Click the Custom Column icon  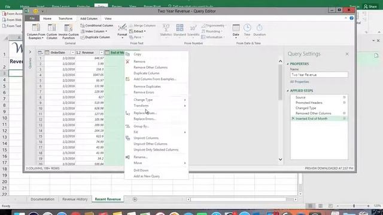[x=52, y=28]
